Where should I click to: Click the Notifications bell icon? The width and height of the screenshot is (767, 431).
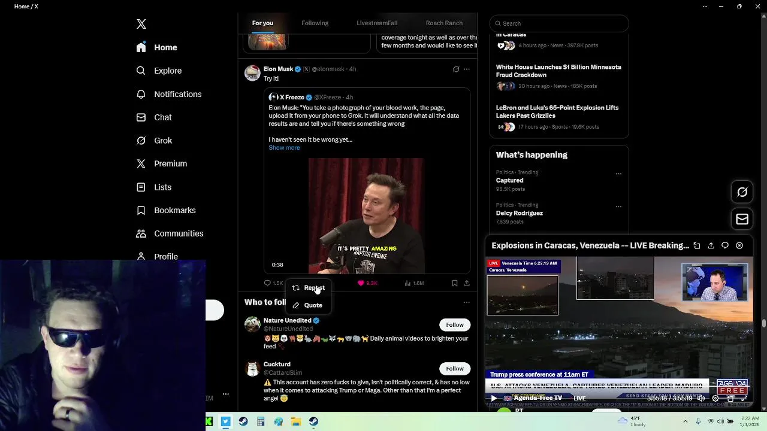tap(141, 94)
